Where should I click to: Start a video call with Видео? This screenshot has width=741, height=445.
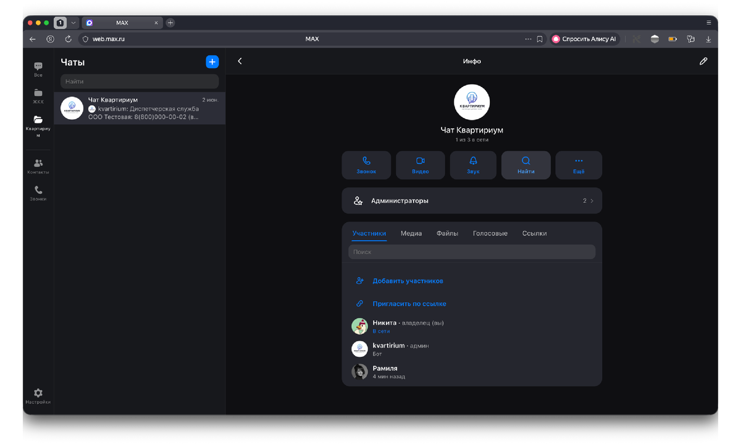(x=421, y=165)
